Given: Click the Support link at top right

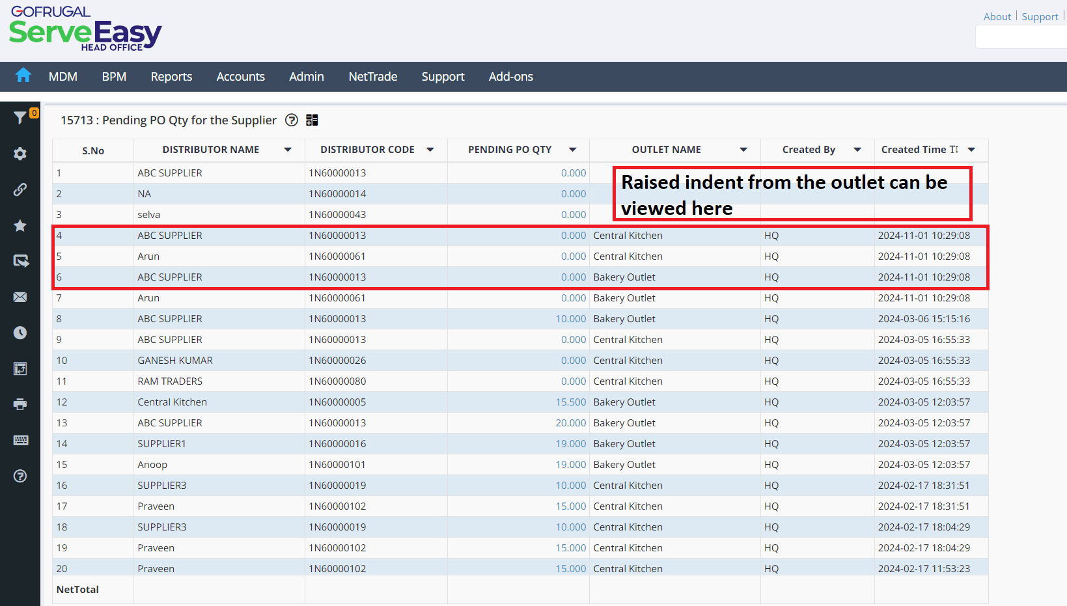Looking at the screenshot, I should (1040, 17).
